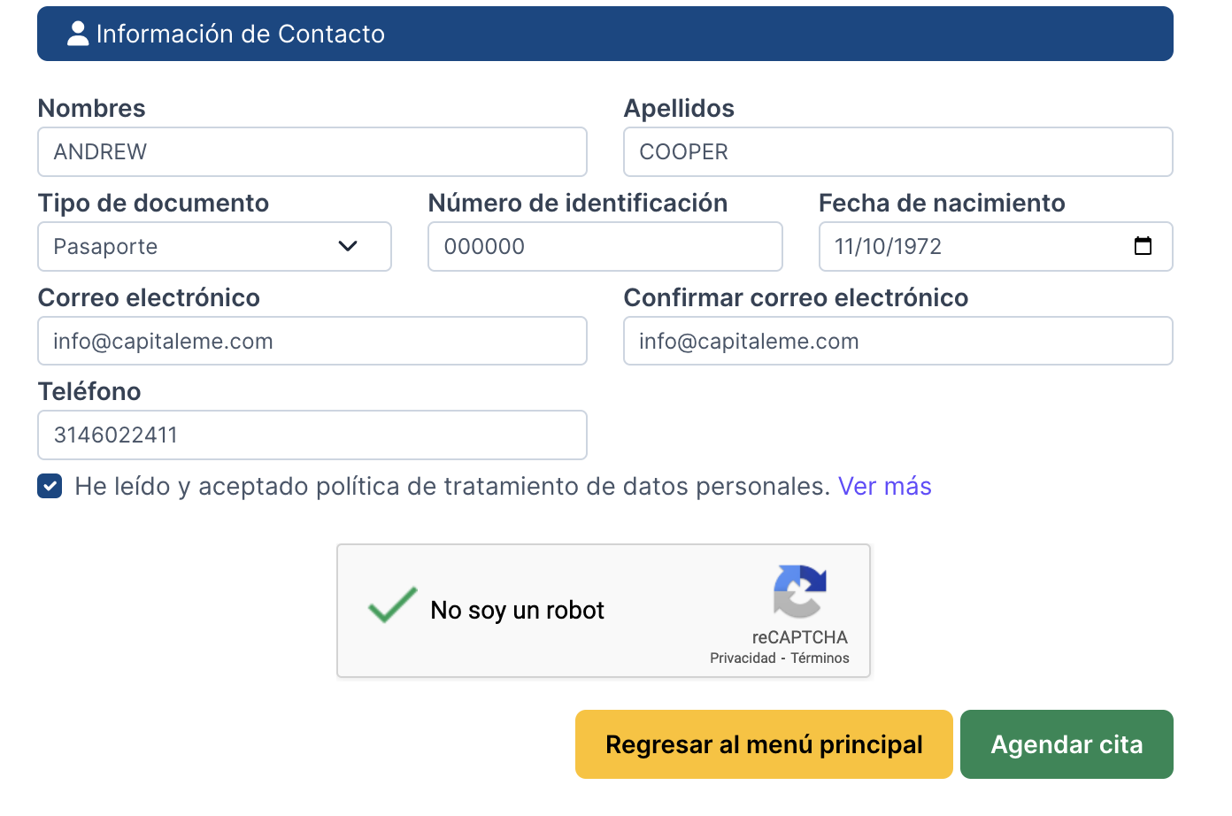Uncheck the data policy acceptance checkbox
Image resolution: width=1232 pixels, height=816 pixels.
click(50, 486)
